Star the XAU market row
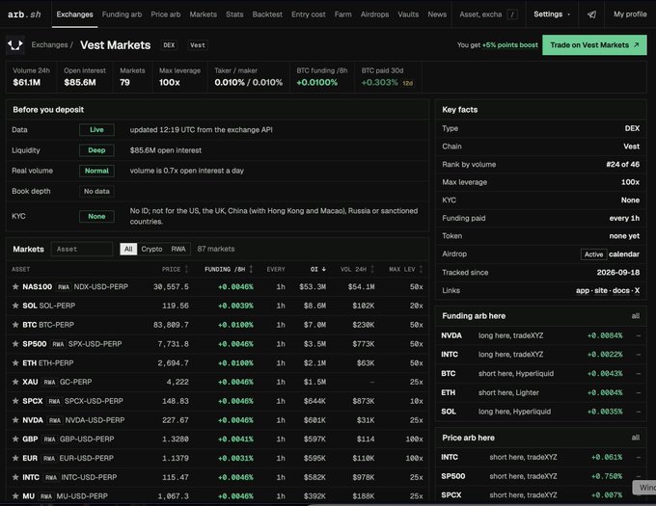 point(15,382)
